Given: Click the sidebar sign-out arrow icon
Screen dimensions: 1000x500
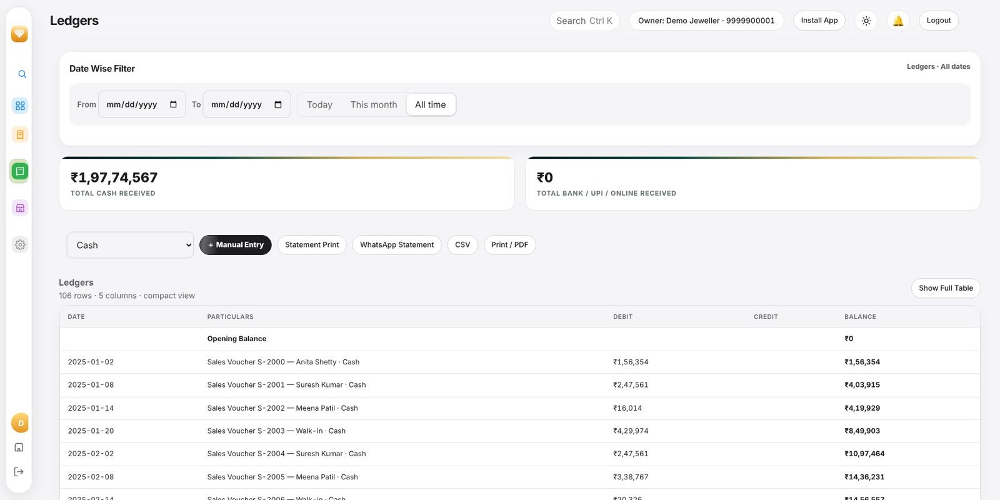Looking at the screenshot, I should pos(19,472).
